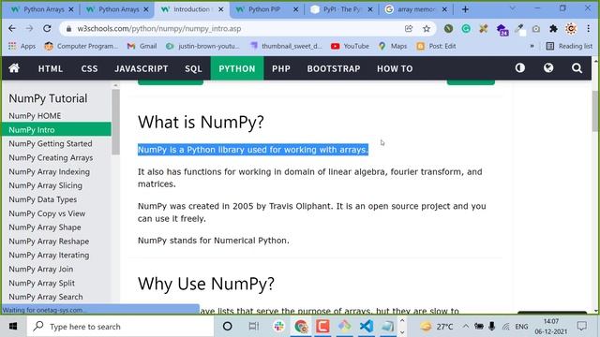Switch to PyPI tab
Screen dimensions: 600x337
click(x=341, y=9)
